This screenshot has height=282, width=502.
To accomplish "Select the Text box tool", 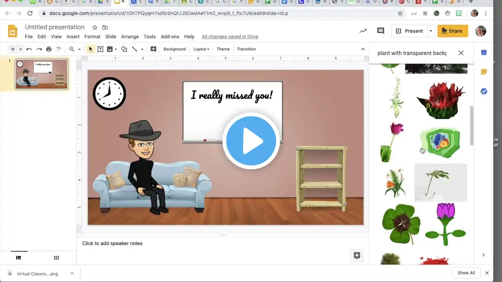I will pyautogui.click(x=100, y=49).
